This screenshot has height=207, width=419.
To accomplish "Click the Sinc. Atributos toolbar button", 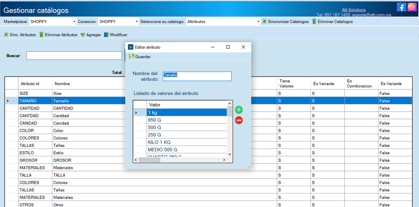I will click(x=20, y=35).
